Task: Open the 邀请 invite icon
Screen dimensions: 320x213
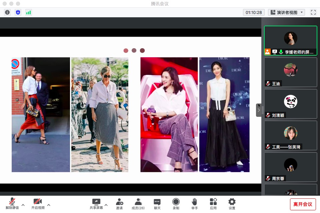Action: click(x=119, y=204)
